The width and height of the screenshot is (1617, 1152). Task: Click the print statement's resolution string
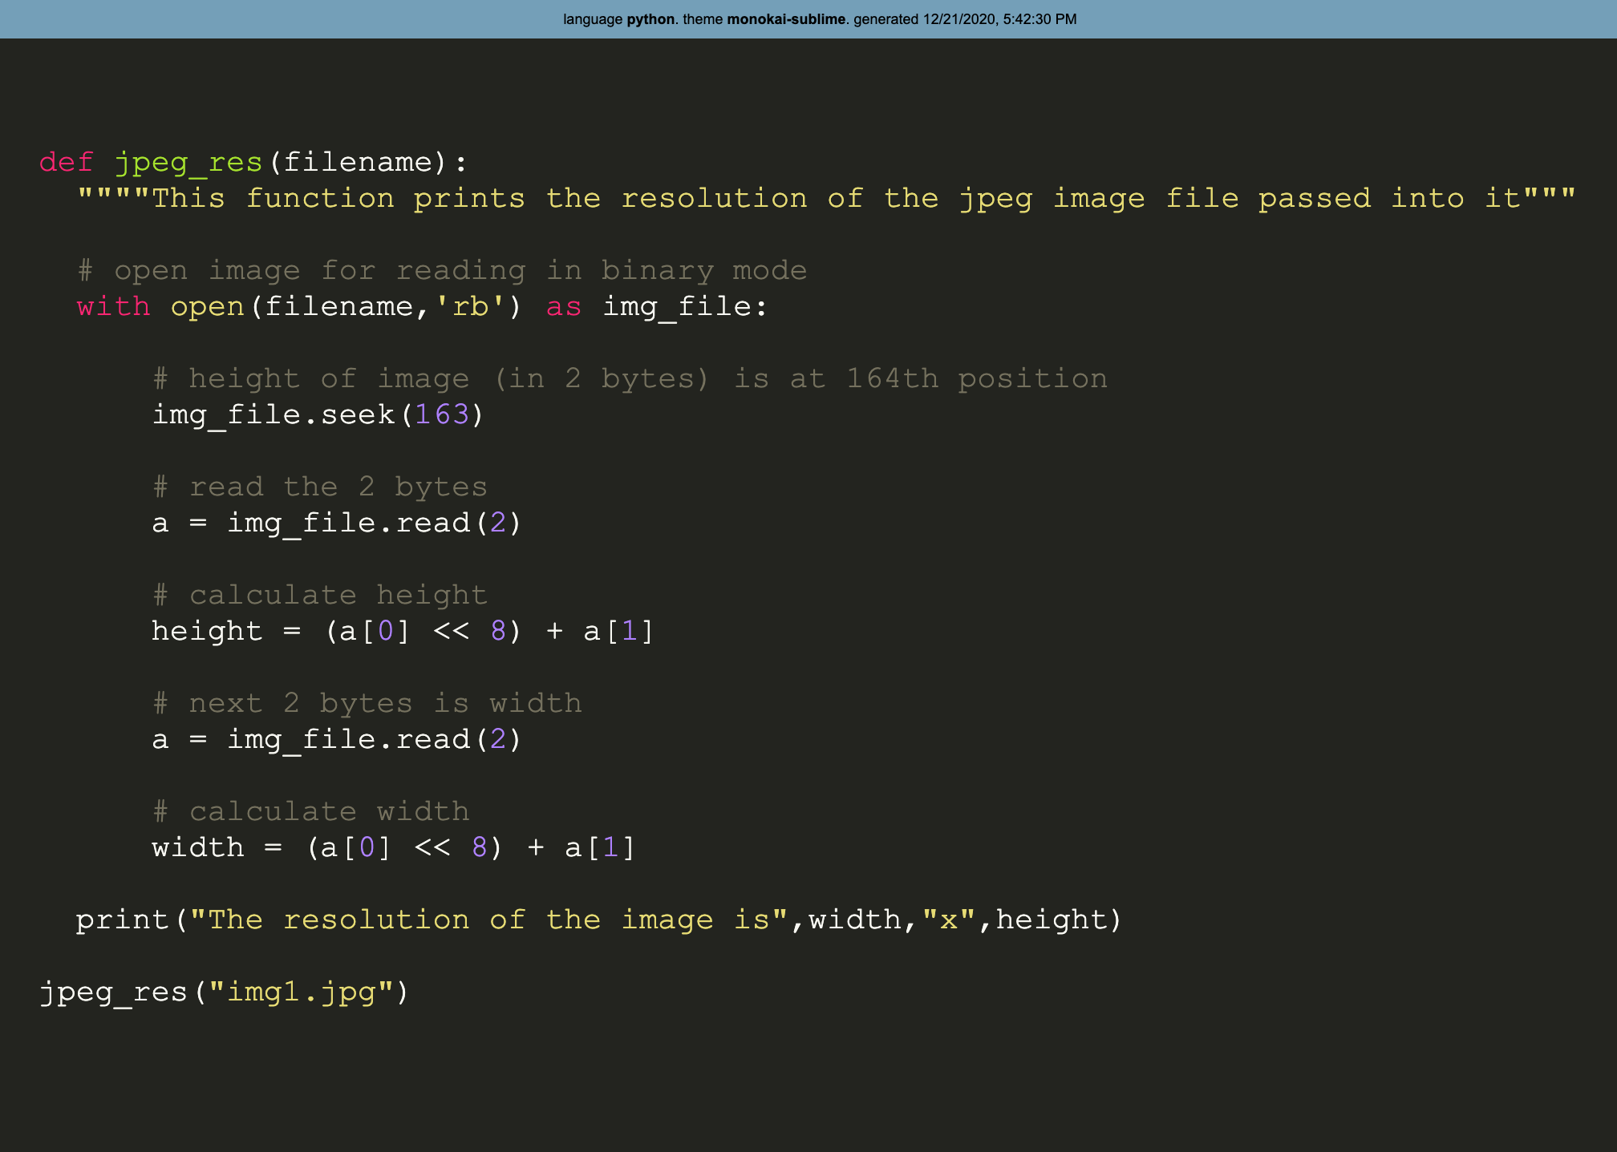(x=489, y=920)
